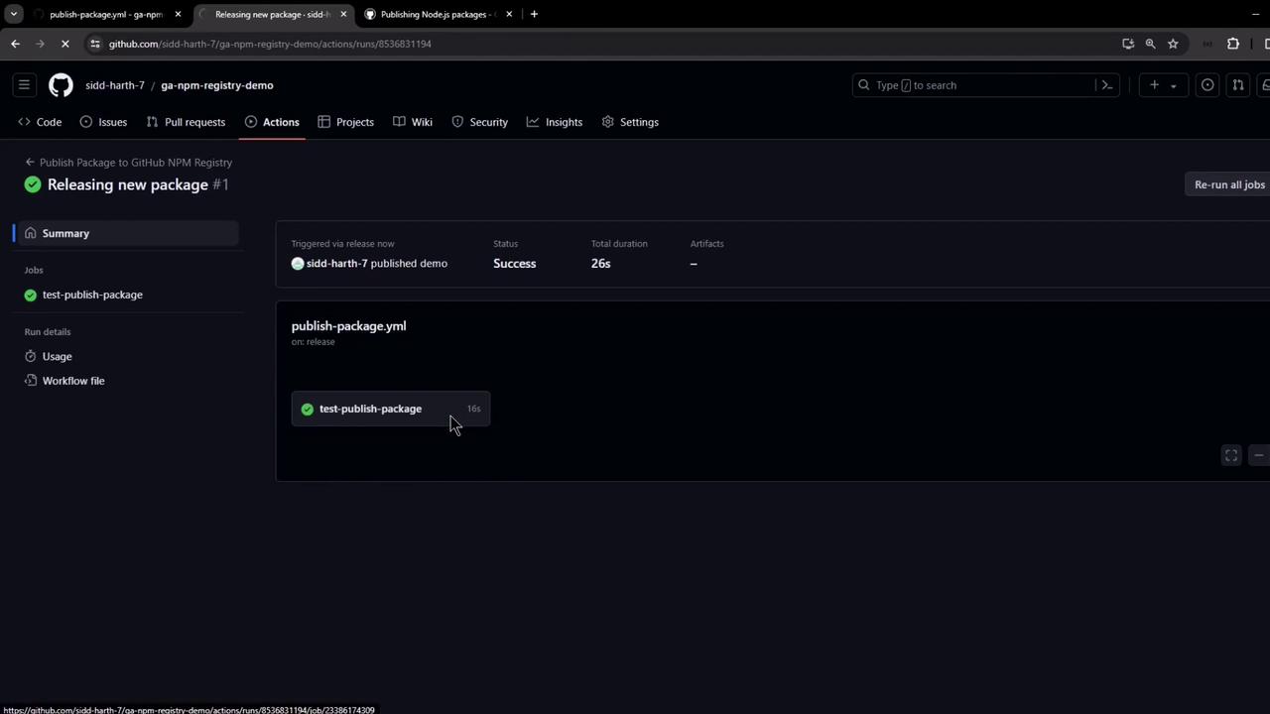Close the Publishing Node.js packages tab
Screen dimensions: 1270x714
pos(509,14)
